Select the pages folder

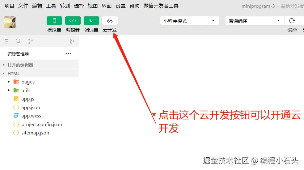[x=28, y=82]
